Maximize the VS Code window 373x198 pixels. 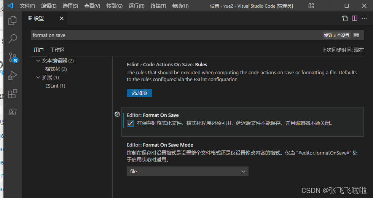[x=347, y=6]
